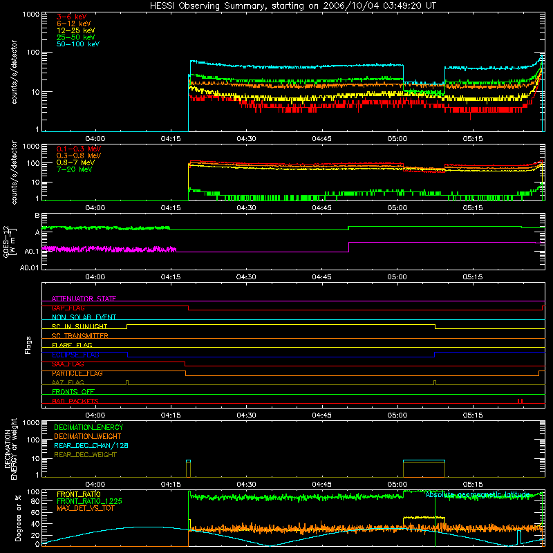The width and height of the screenshot is (553, 553).
Task: Click the FRONT_RATIO legend entry
Action: coord(79,494)
